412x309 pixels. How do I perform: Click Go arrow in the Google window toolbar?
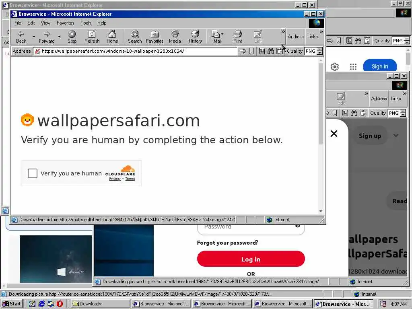tap(330, 41)
